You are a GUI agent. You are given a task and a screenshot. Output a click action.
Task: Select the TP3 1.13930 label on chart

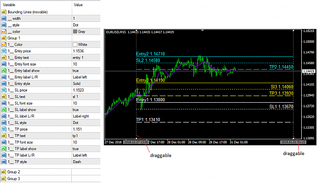[281, 94]
